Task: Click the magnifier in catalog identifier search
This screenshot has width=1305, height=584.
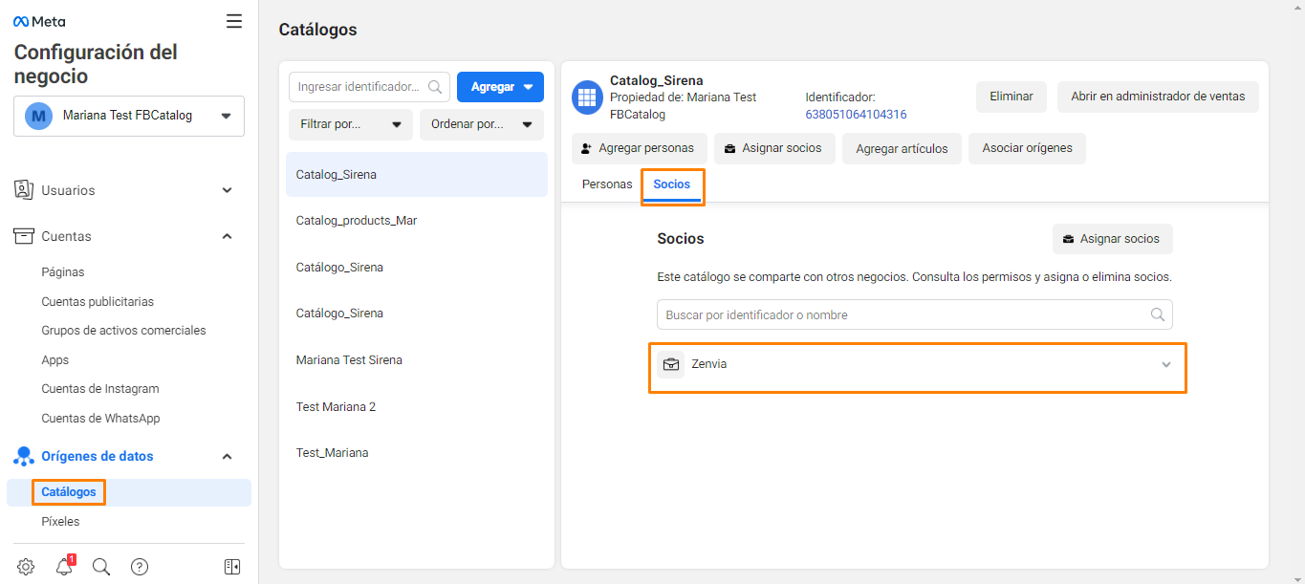Action: (435, 87)
